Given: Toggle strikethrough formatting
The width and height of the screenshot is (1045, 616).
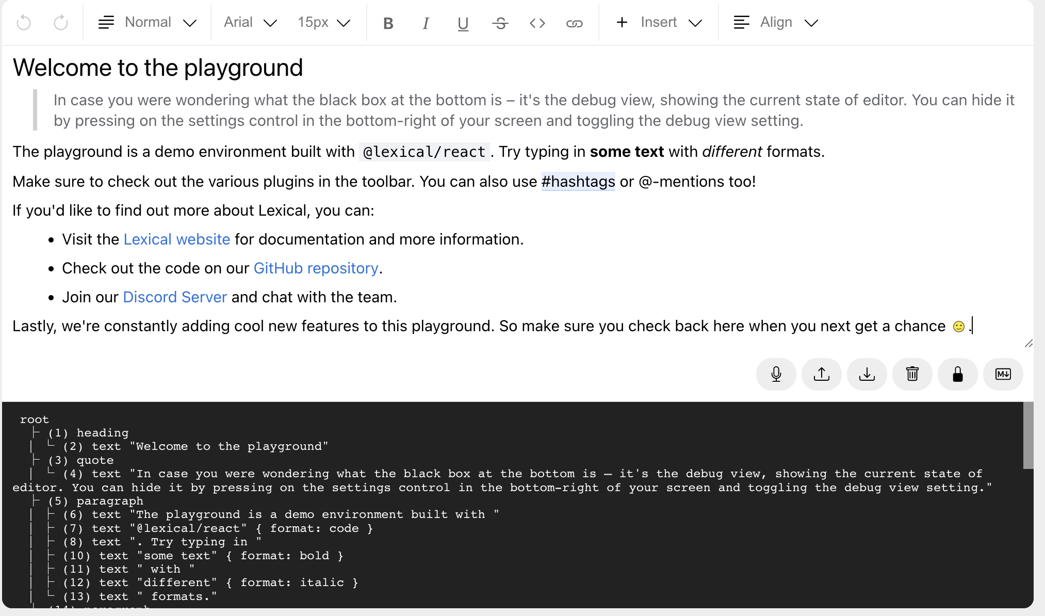Looking at the screenshot, I should click(500, 23).
